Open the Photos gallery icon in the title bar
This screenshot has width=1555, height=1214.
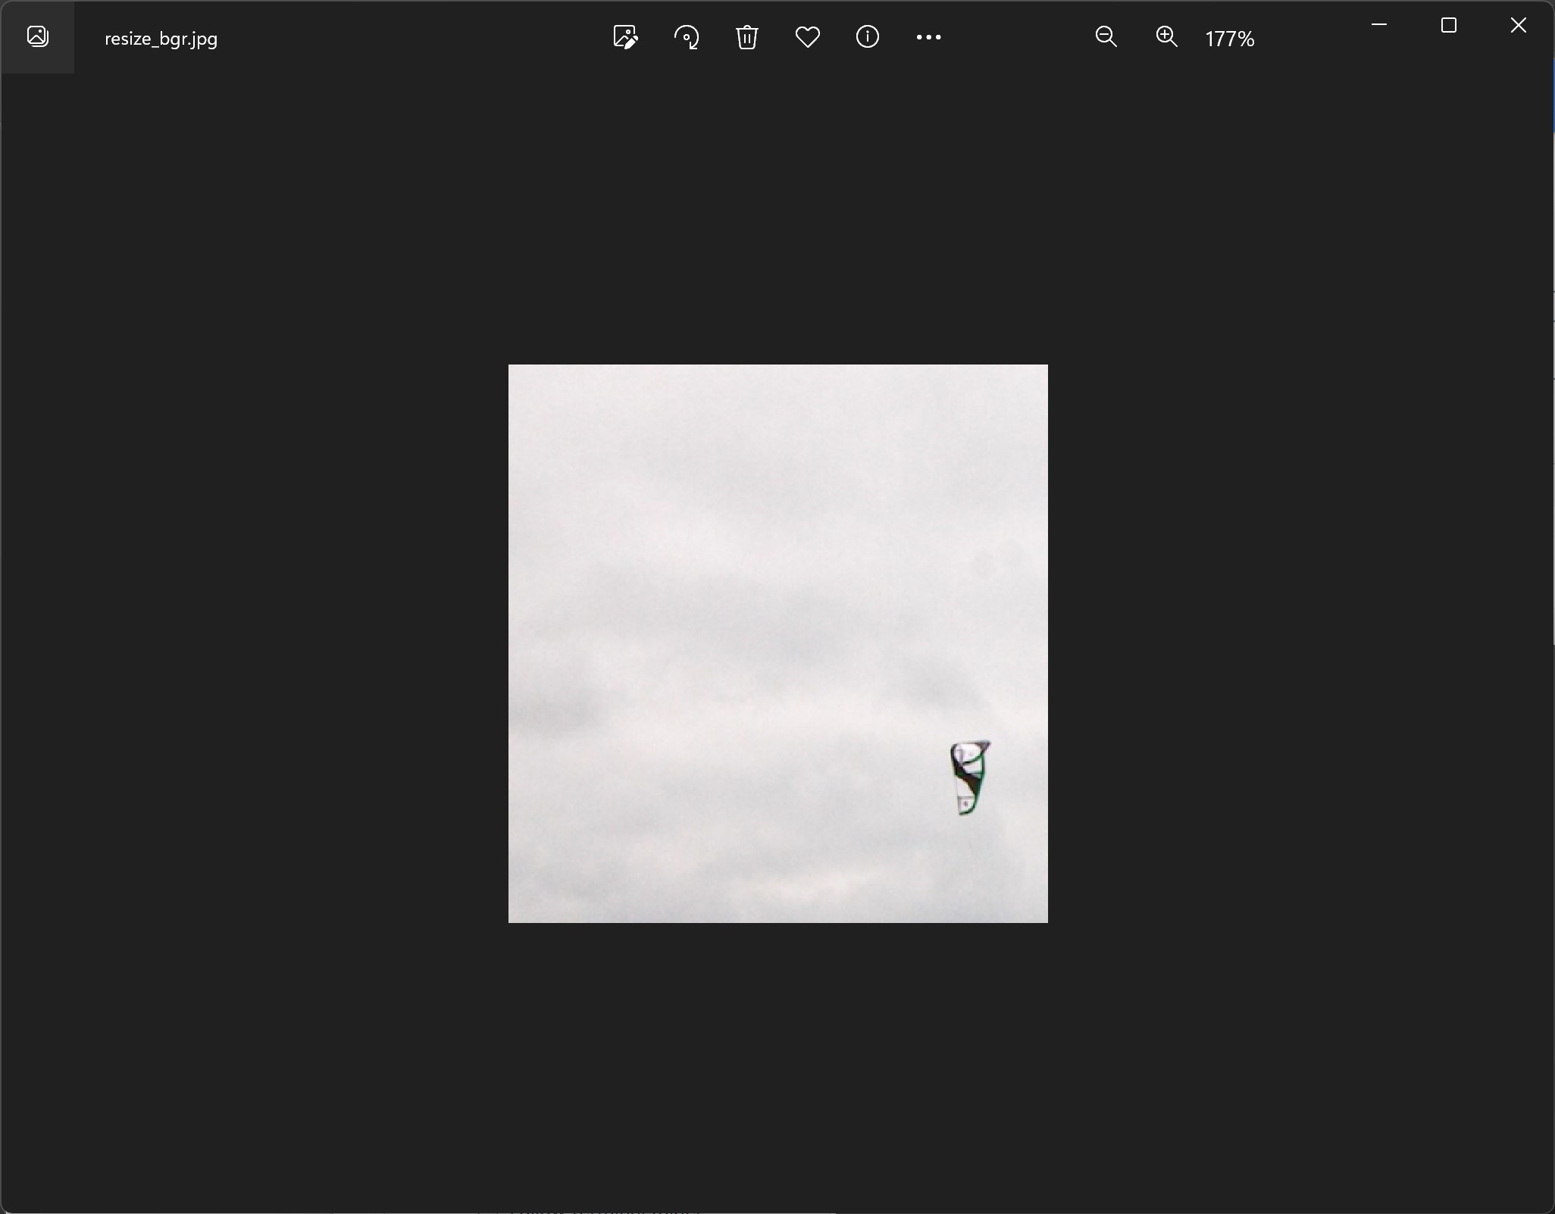coord(37,36)
